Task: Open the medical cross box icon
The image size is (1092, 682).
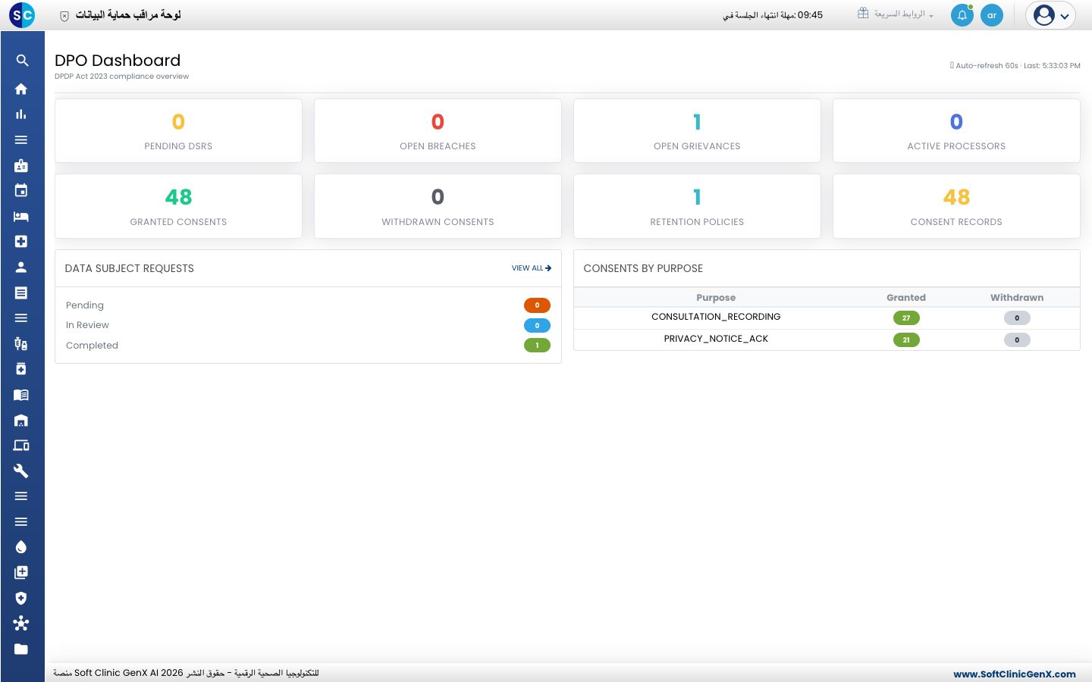Action: [21, 241]
